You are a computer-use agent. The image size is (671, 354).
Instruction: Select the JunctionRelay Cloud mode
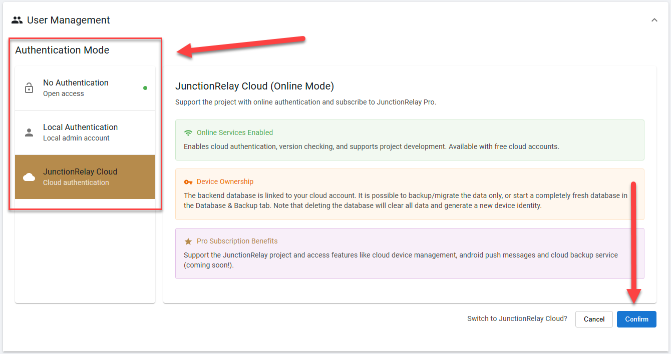click(85, 177)
